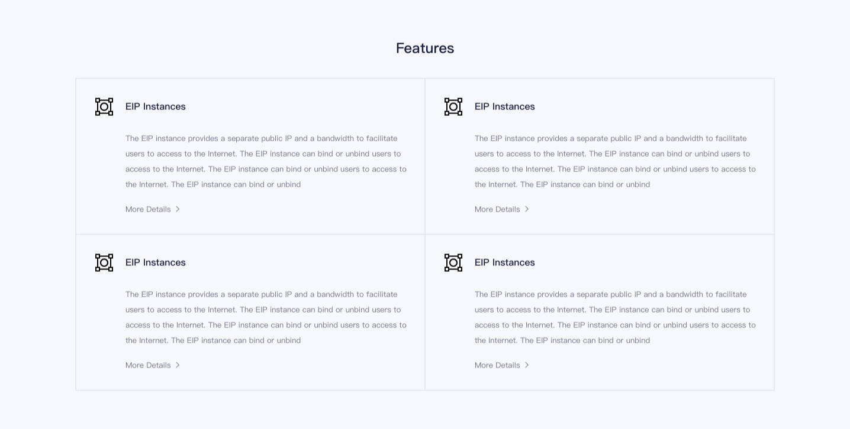Open More Details link in bottom-left card

click(x=148, y=365)
